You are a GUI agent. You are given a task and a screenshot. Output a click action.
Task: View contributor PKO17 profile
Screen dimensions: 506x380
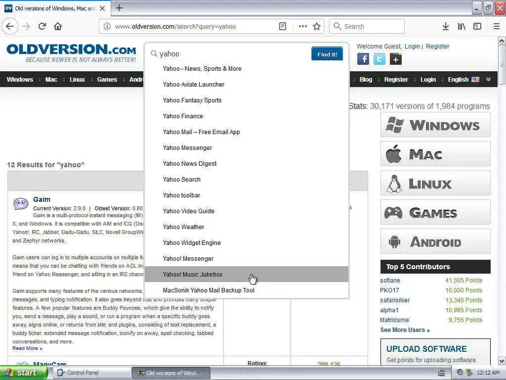pyautogui.click(x=389, y=290)
